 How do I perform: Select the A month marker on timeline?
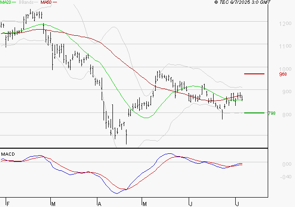click(100, 204)
